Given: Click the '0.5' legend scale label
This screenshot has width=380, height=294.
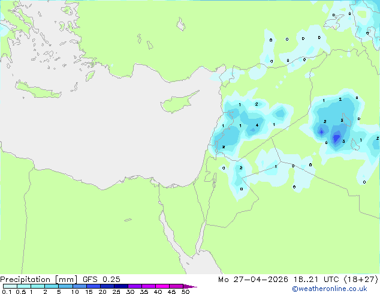Looking at the screenshot, I should (21, 292).
